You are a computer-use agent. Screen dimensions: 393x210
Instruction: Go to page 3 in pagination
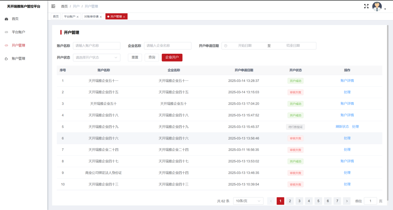(299, 201)
